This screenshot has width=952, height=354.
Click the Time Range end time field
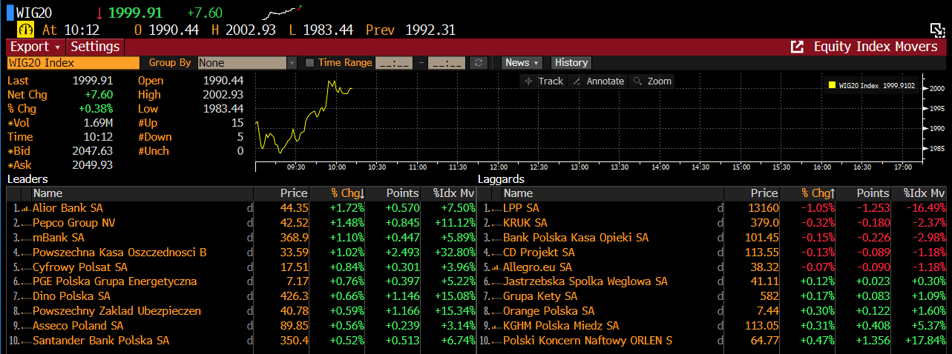pyautogui.click(x=447, y=63)
